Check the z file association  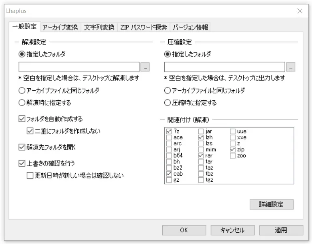[233, 144]
